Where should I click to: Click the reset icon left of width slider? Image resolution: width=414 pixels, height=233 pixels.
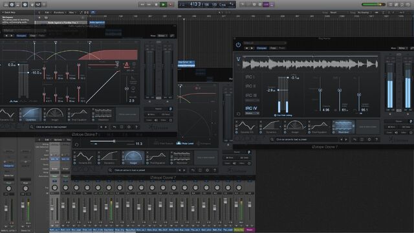tap(76, 144)
